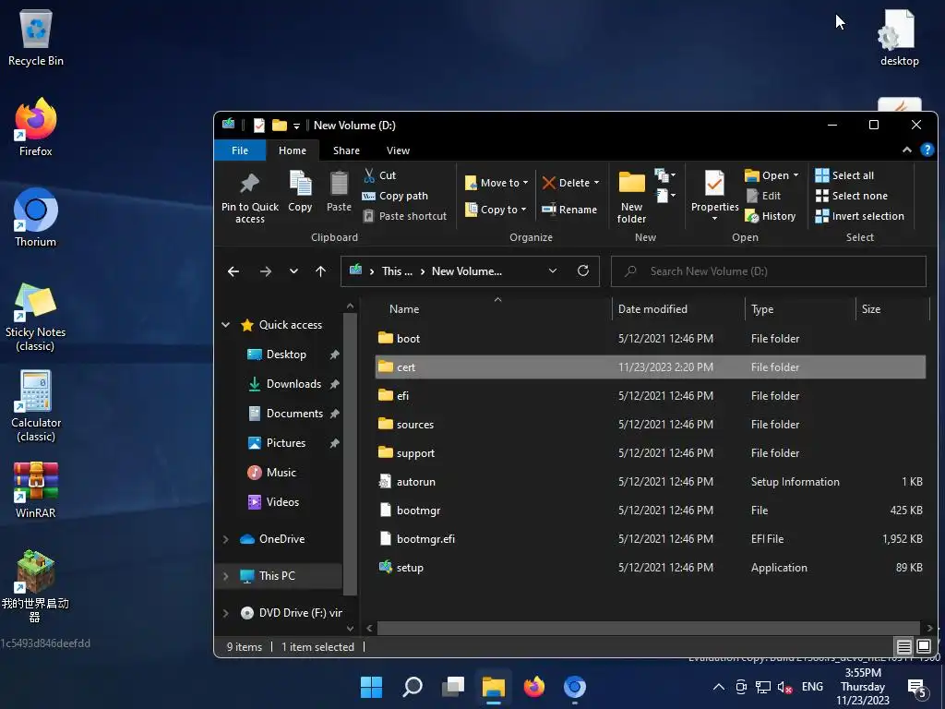Click Invert selection in ribbon
The width and height of the screenshot is (945, 709).
(x=859, y=216)
